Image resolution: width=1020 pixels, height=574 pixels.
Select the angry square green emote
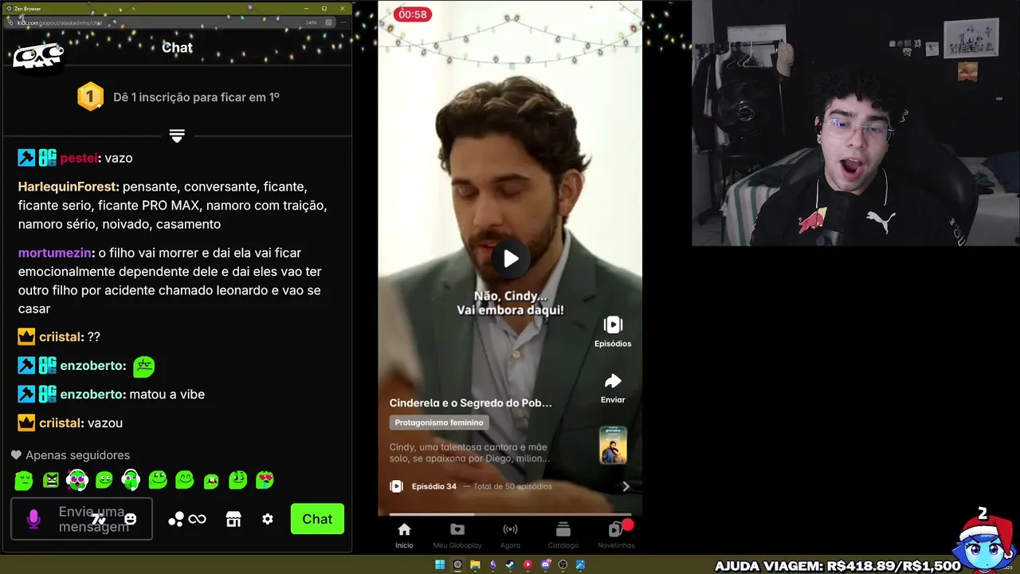click(x=51, y=480)
